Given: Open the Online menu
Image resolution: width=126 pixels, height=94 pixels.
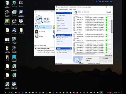Looking at the screenshot, I should (x=71, y=9).
